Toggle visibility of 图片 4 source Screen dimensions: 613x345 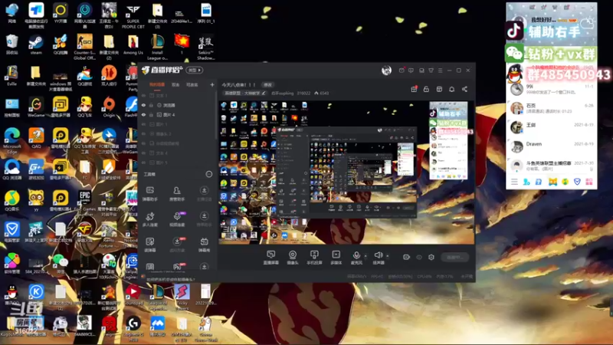point(143,114)
